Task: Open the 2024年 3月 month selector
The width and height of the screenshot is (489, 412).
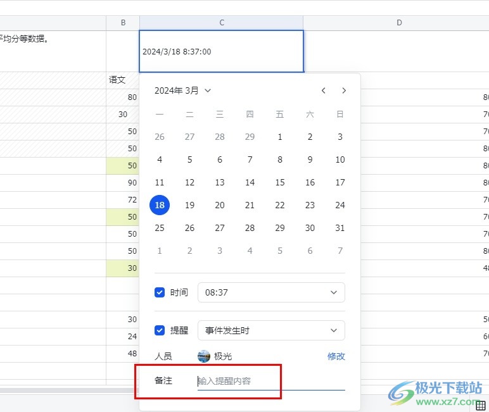Action: (182, 91)
